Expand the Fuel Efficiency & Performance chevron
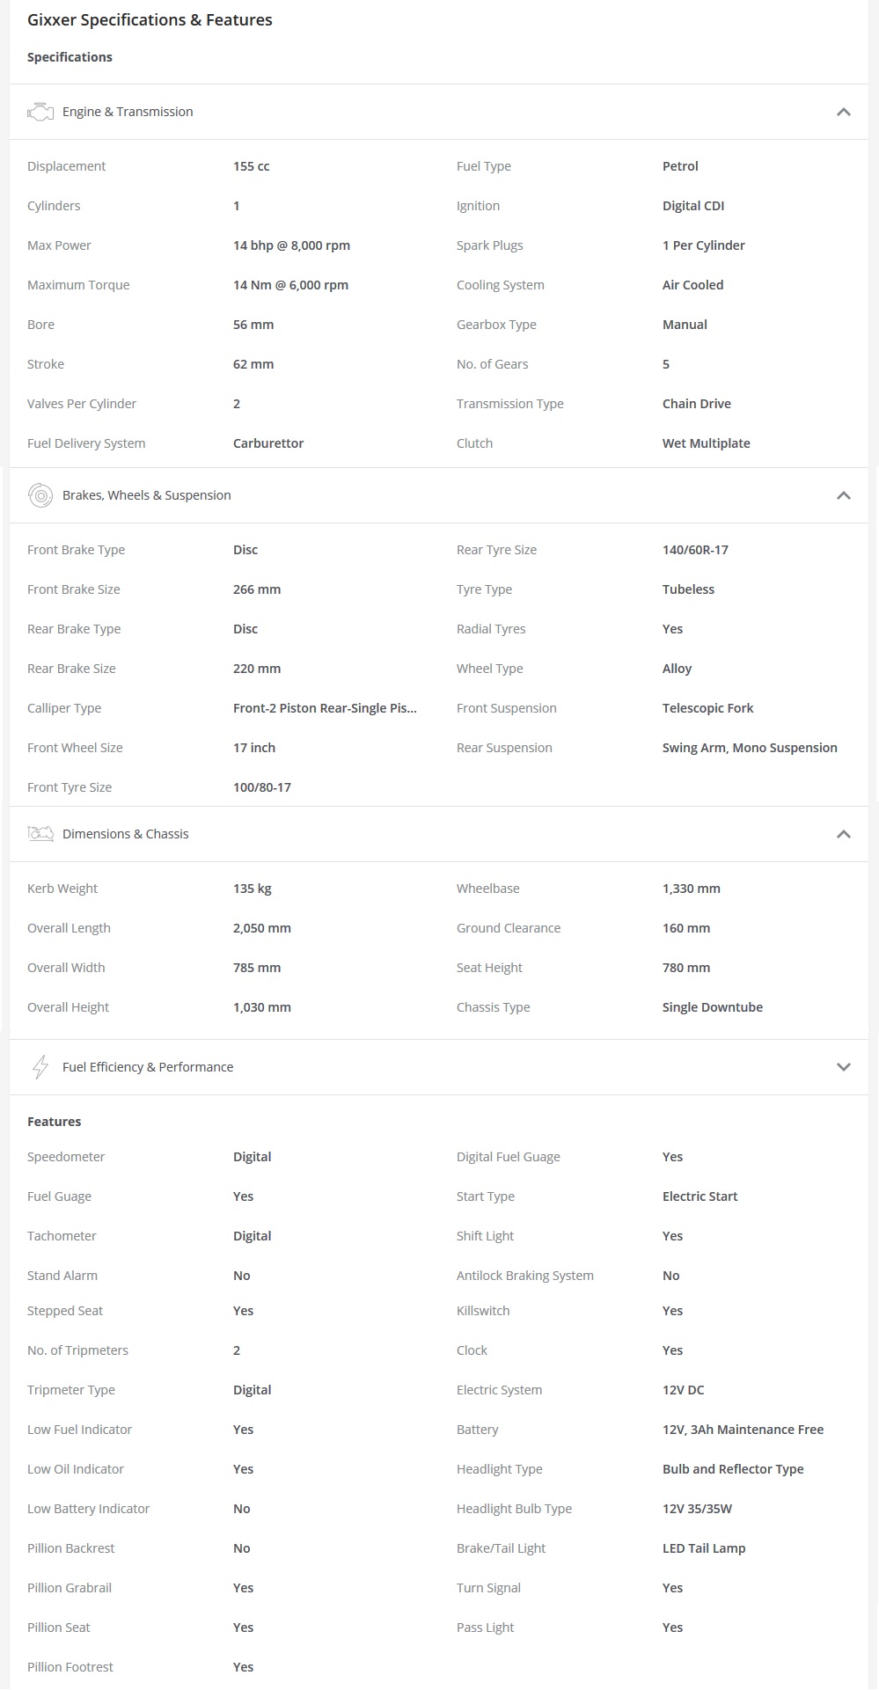 843,1067
